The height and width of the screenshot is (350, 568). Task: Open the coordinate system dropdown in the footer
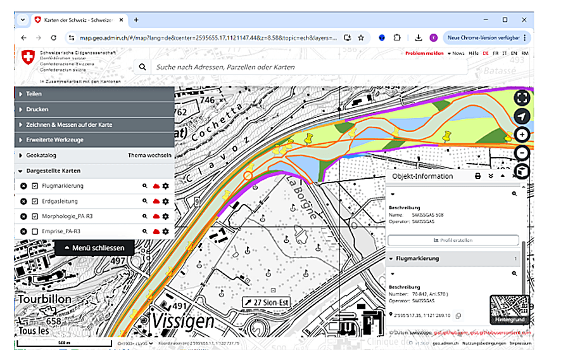tap(135, 343)
